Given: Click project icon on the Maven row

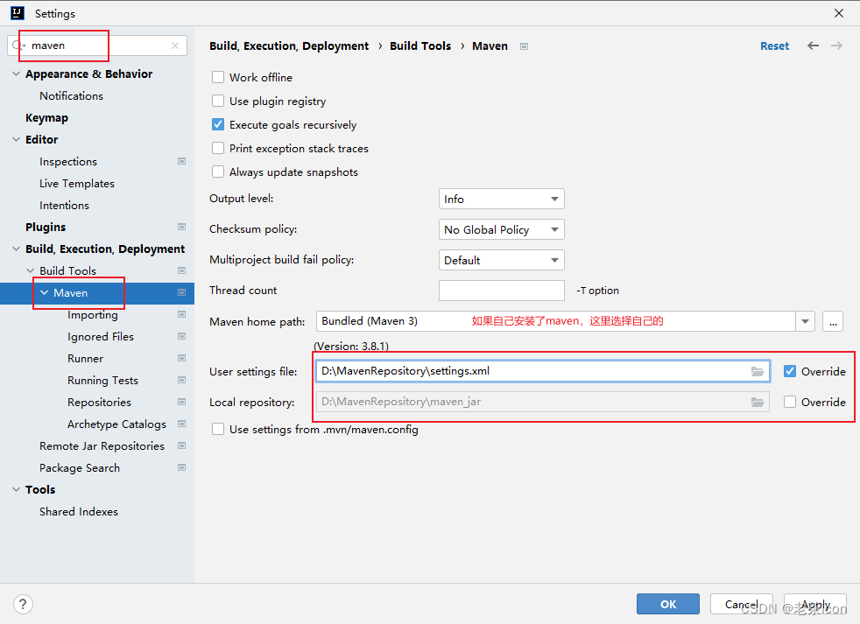Looking at the screenshot, I should [x=181, y=293].
